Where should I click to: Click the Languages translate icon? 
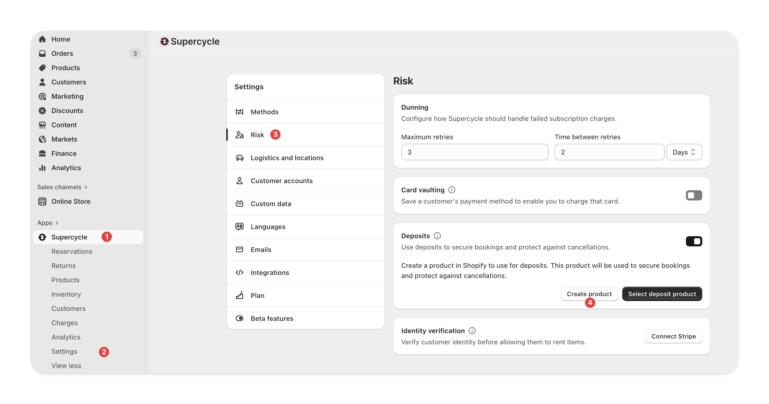(240, 226)
